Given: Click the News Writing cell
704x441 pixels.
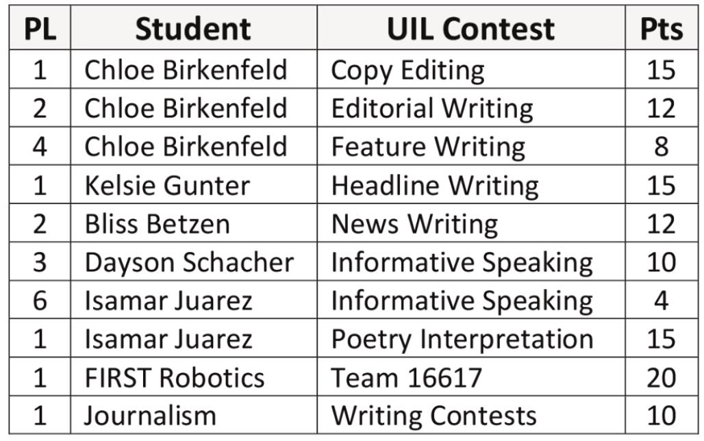Looking at the screenshot, I should 471,223.
